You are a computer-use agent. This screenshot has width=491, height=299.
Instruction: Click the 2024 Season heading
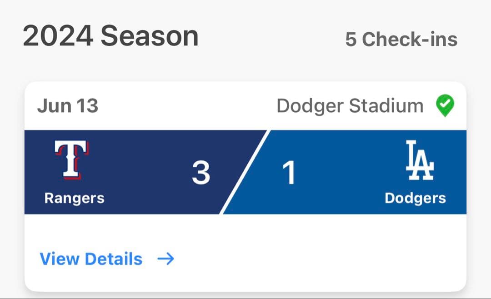(110, 36)
